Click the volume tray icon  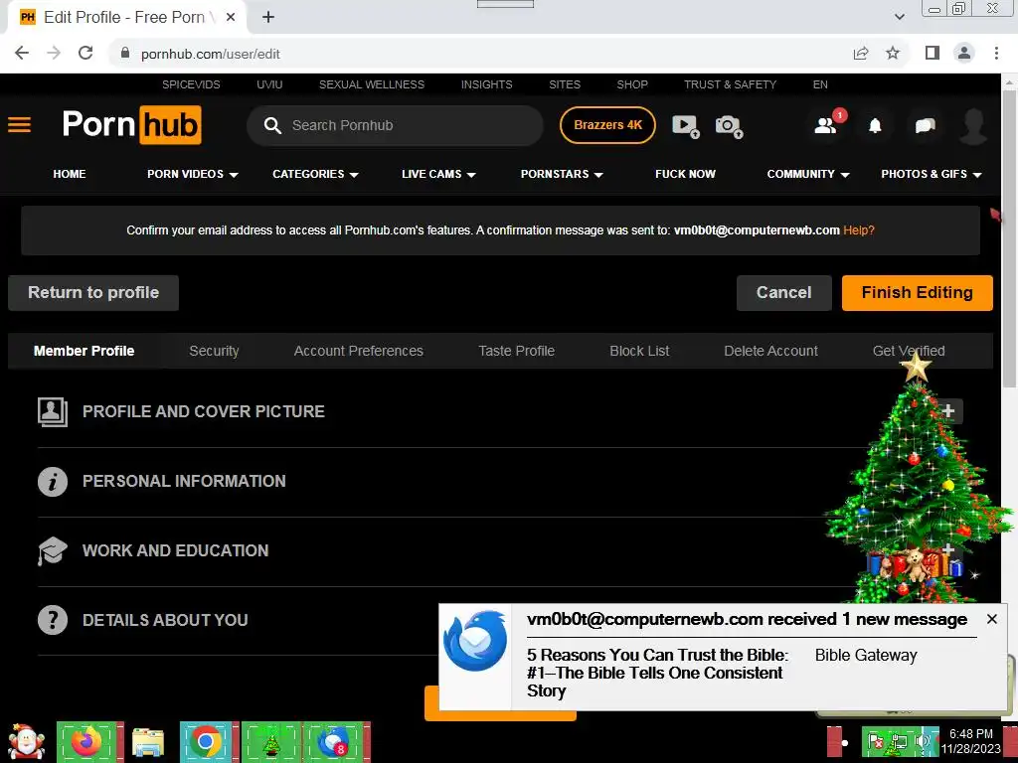(923, 741)
